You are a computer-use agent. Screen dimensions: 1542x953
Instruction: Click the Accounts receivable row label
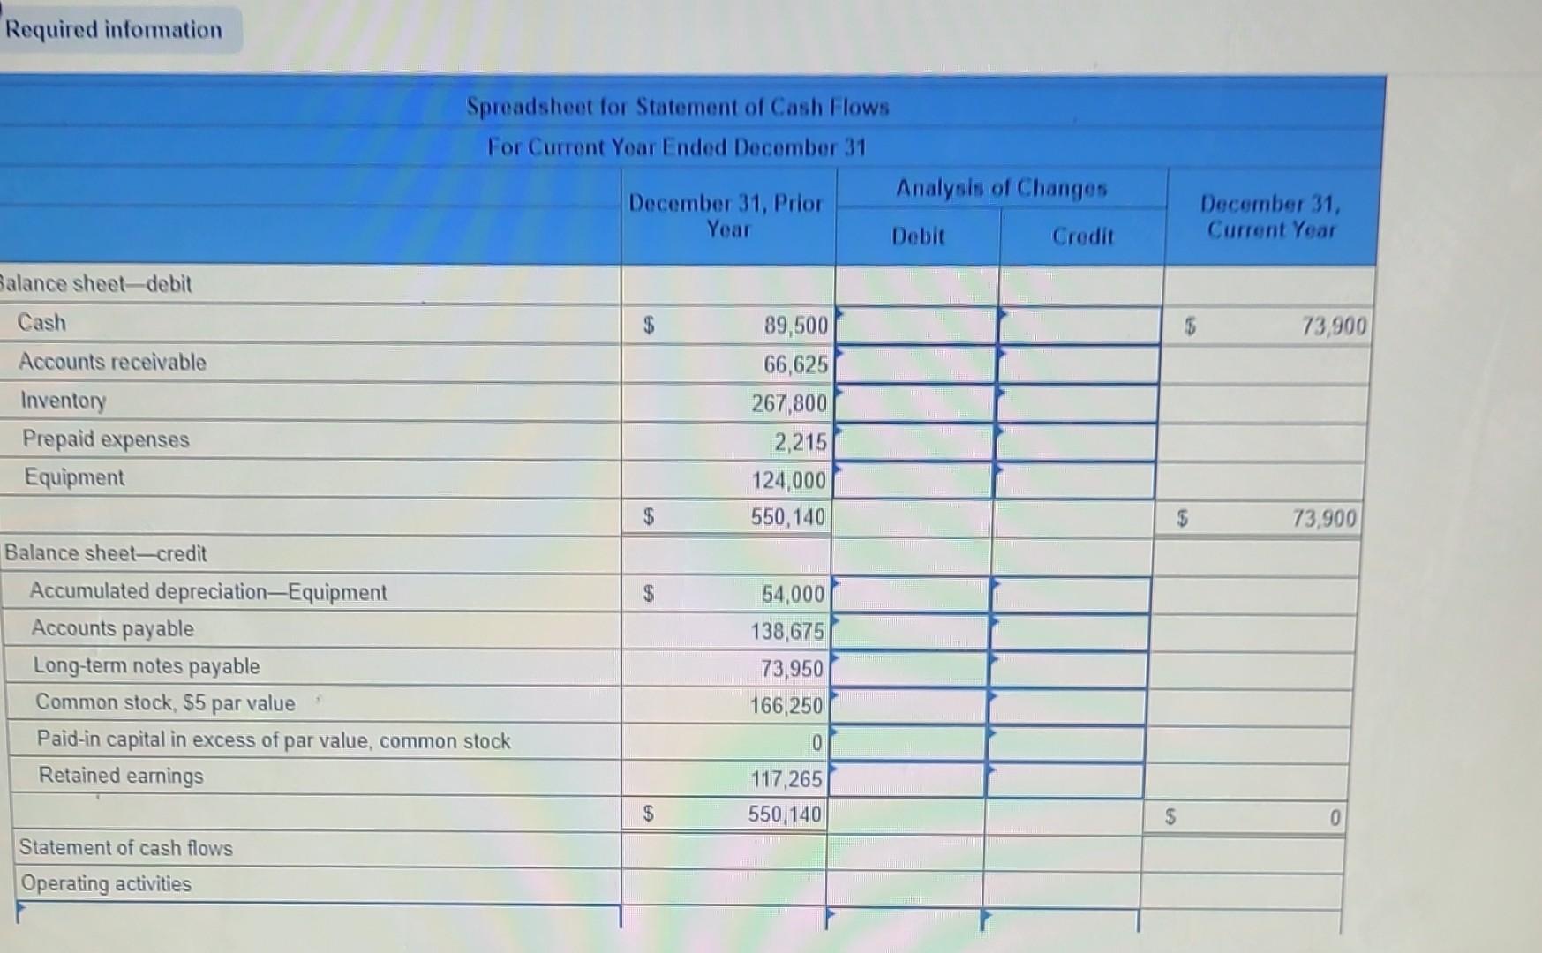pyautogui.click(x=112, y=362)
